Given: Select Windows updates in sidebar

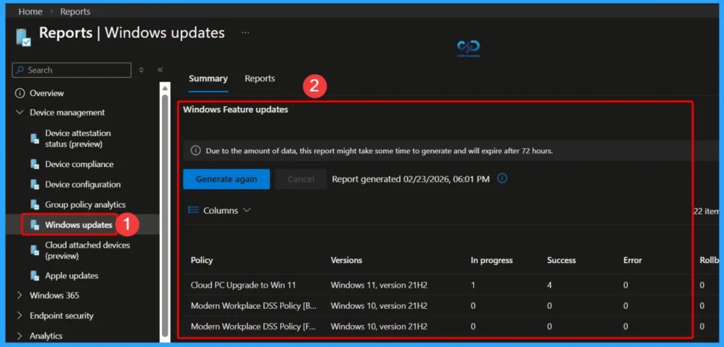Looking at the screenshot, I should tap(78, 226).
